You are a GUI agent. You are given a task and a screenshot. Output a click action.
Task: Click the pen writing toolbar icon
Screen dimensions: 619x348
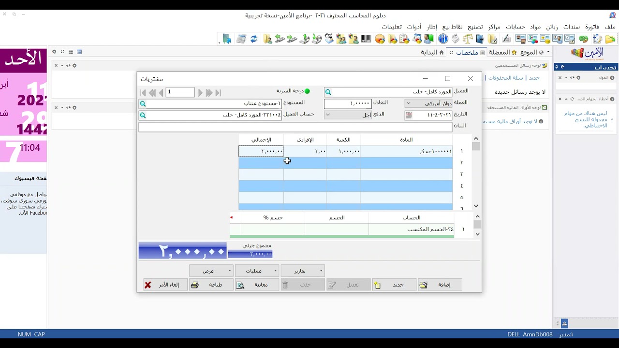(506, 39)
